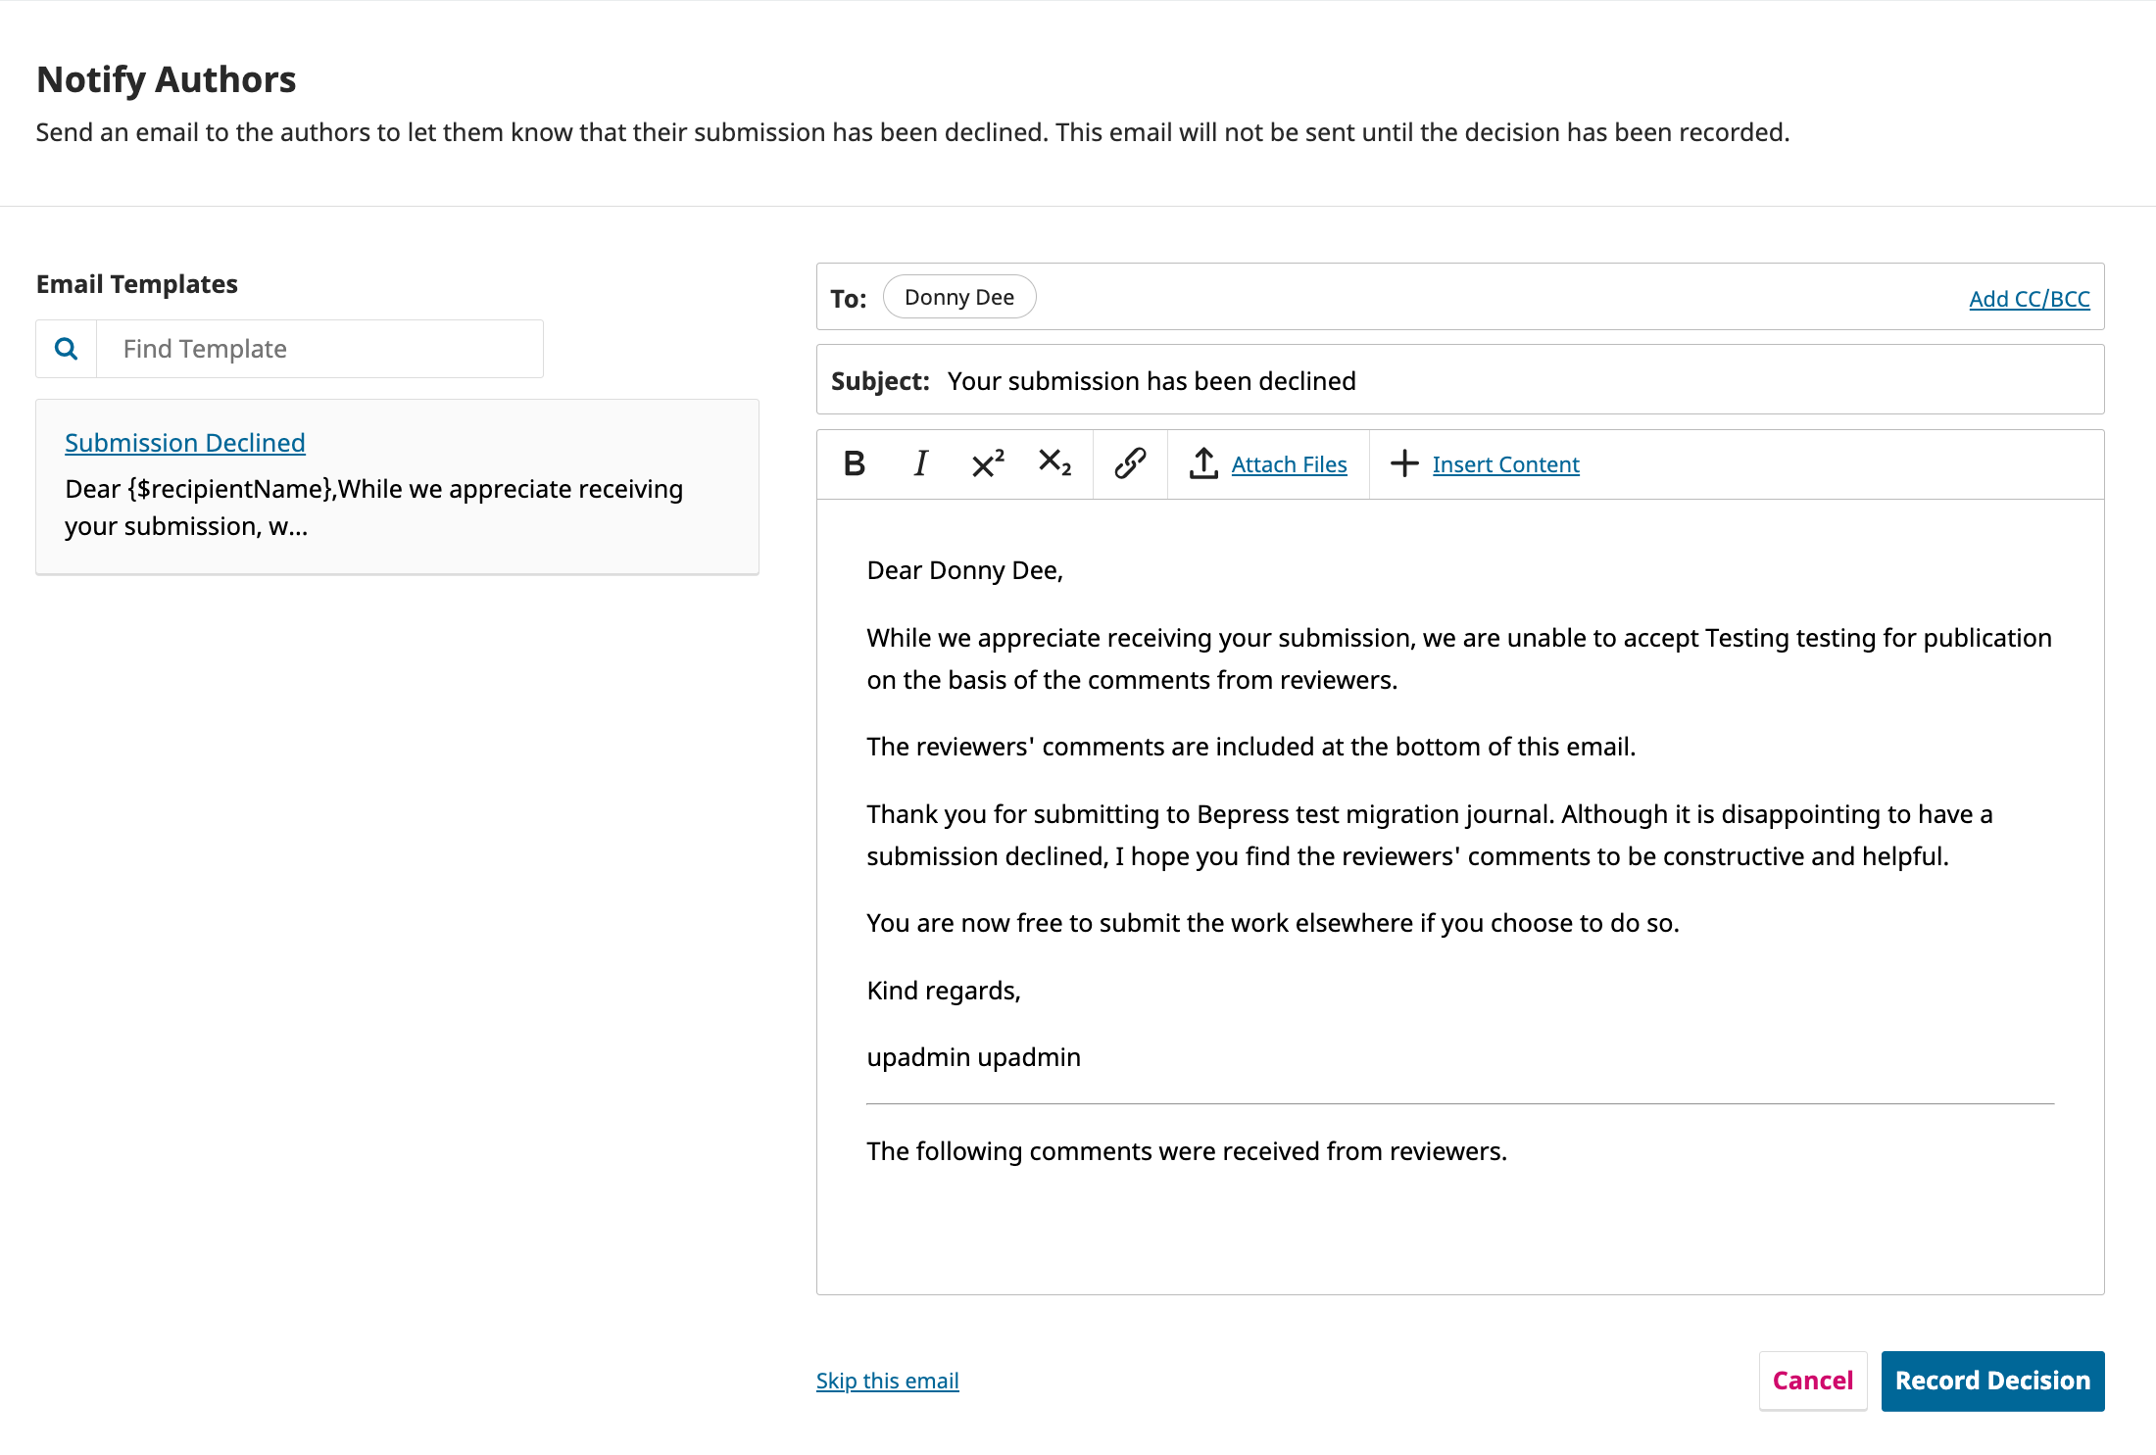The image size is (2156, 1455).
Task: Insert a hyperlink with link icon
Action: click(1130, 463)
